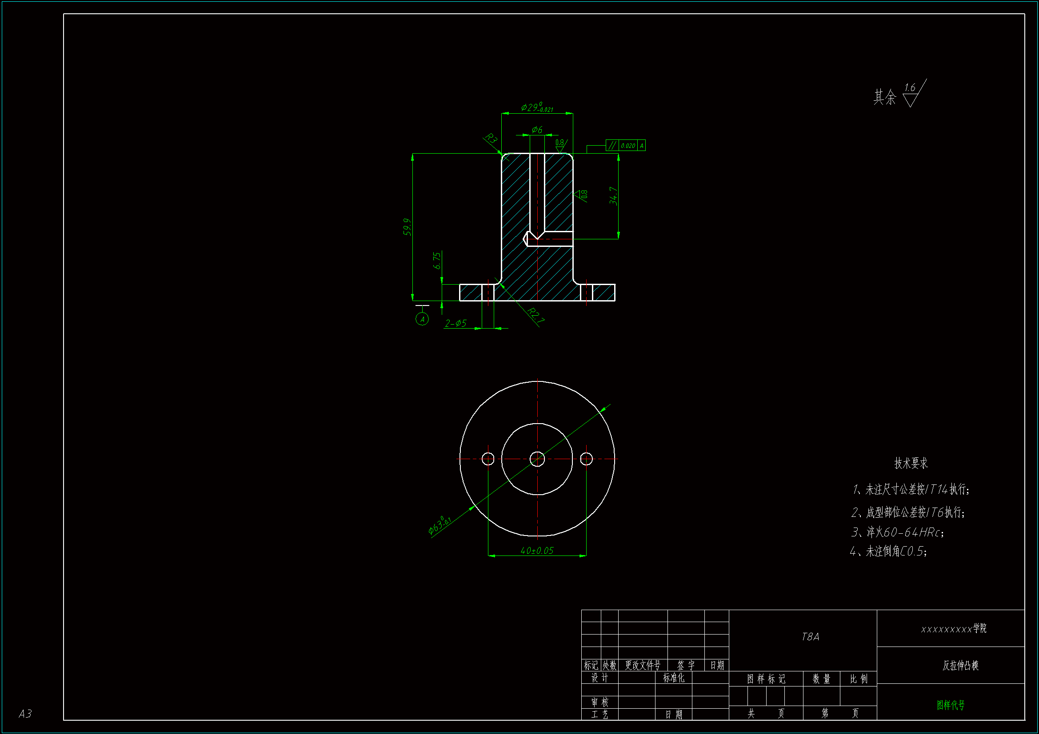This screenshot has width=1039, height=734.
Task: Click the 59.9 height dimension
Action: (407, 226)
